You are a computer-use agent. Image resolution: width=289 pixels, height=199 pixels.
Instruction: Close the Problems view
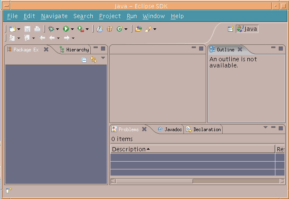tap(144, 129)
